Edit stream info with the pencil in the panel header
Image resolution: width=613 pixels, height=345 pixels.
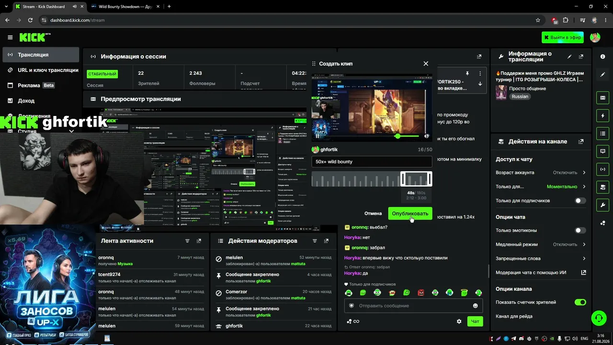[x=569, y=57]
